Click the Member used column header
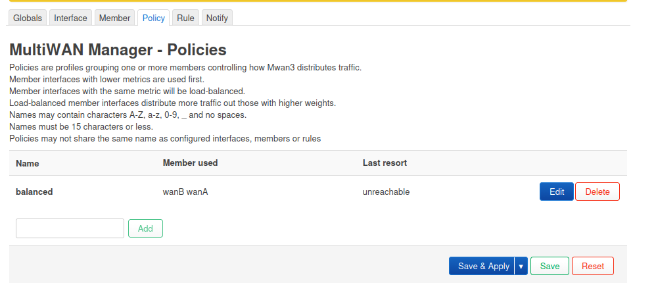 (190, 163)
